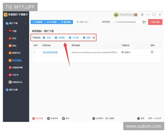Click the 免责声明 icon
The width and height of the screenshot is (167, 133).
click(48, 118)
